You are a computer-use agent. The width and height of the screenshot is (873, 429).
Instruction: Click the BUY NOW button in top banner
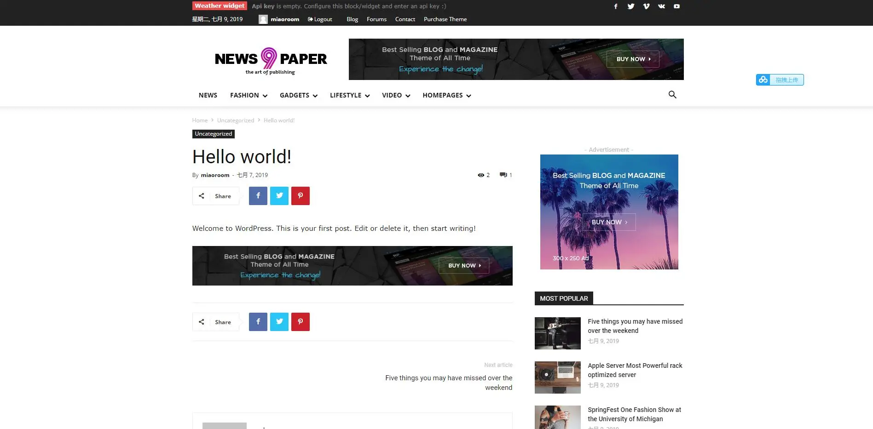632,59
